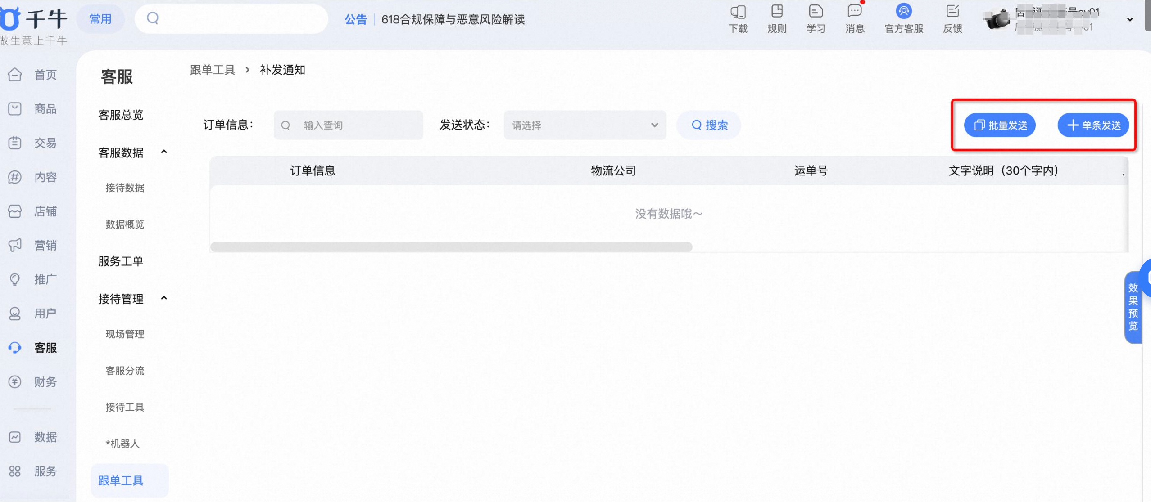Open *机器人 submenu item
The width and height of the screenshot is (1151, 502).
[x=122, y=444]
